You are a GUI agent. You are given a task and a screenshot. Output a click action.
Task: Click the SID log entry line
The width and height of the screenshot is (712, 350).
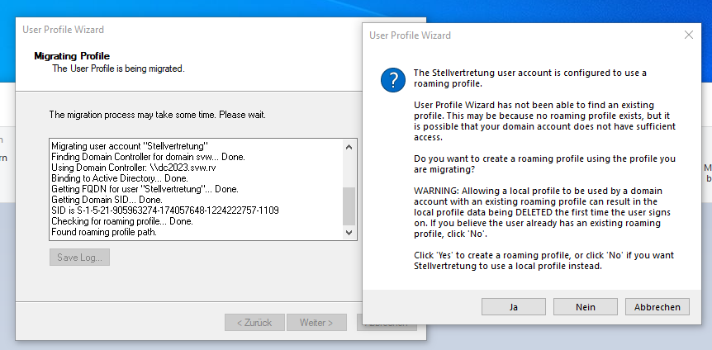pos(164,210)
